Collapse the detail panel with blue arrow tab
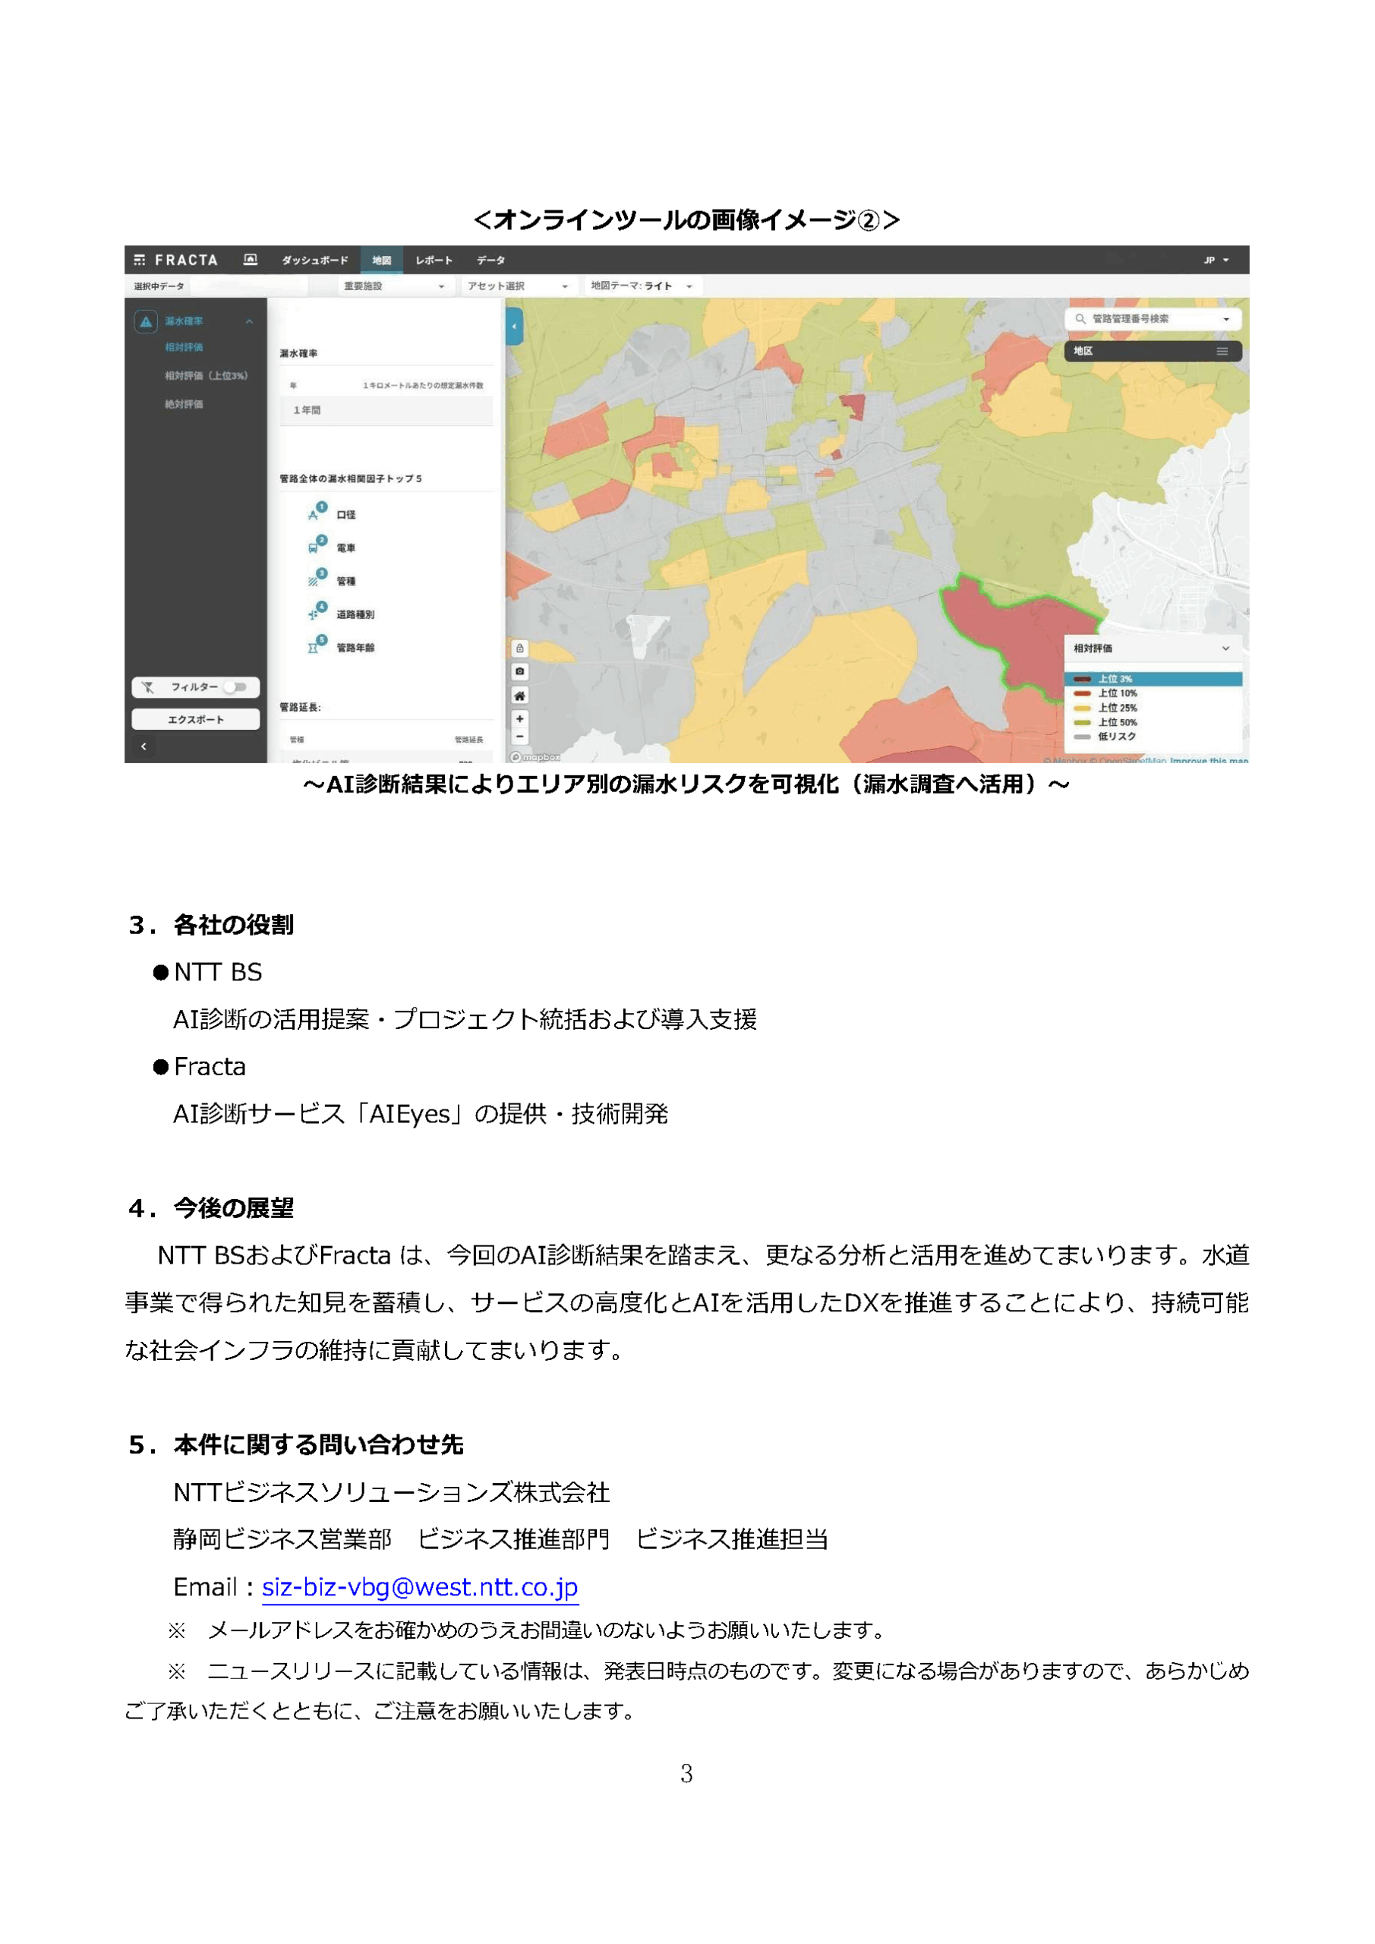Screen dimensions: 1375x1944 (514, 327)
